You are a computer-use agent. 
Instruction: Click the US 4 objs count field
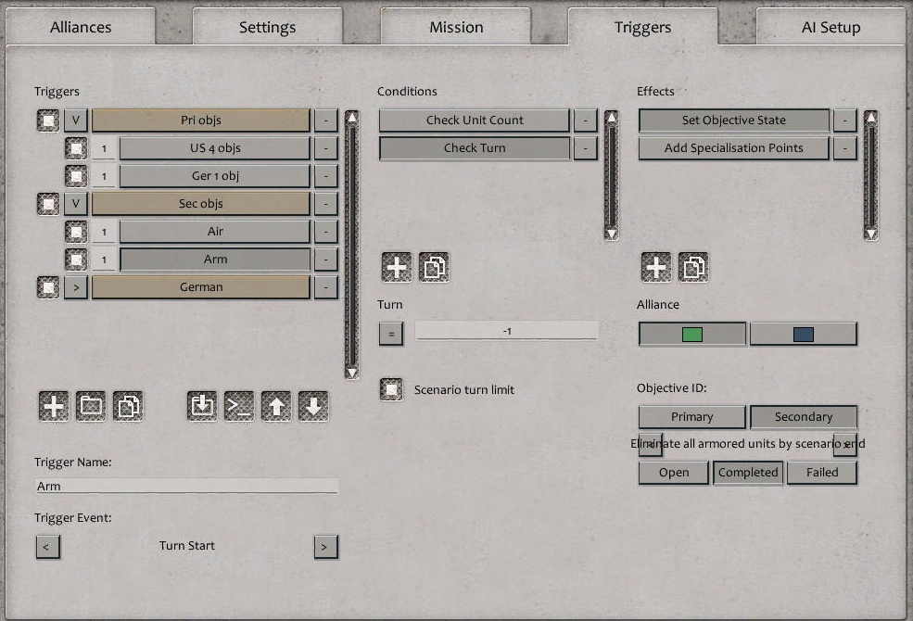click(x=104, y=148)
